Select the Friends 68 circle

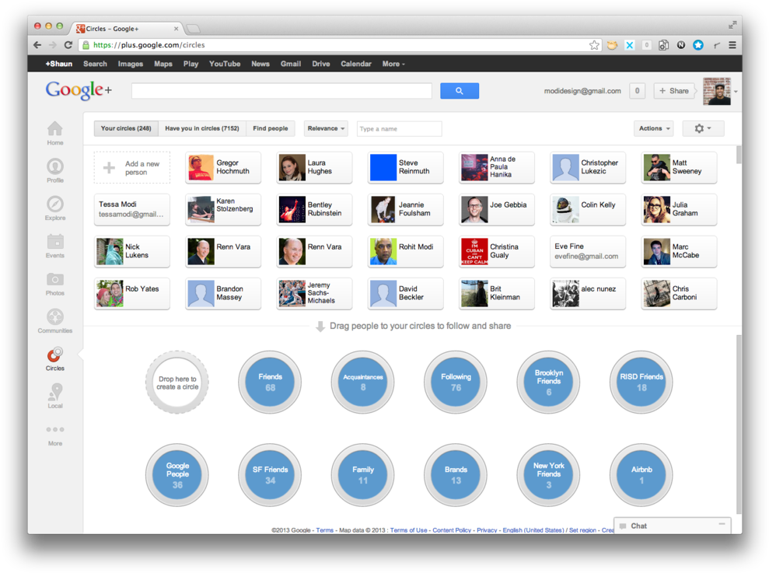pos(270,382)
